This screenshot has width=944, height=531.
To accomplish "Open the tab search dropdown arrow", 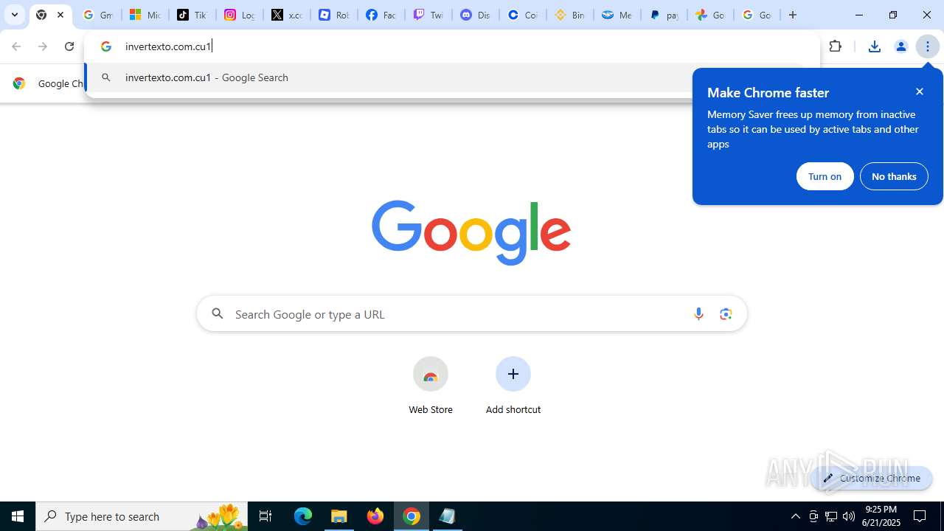I will pyautogui.click(x=15, y=15).
